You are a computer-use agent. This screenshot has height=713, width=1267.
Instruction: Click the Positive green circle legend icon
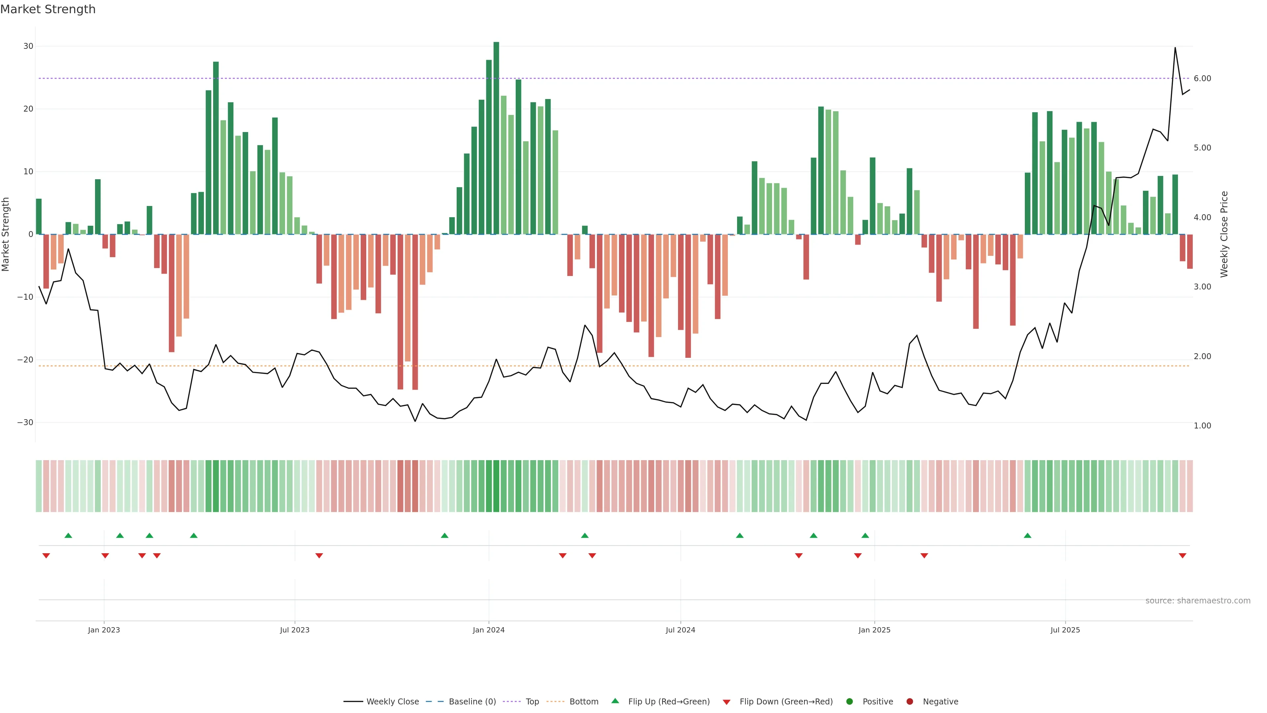(x=849, y=701)
